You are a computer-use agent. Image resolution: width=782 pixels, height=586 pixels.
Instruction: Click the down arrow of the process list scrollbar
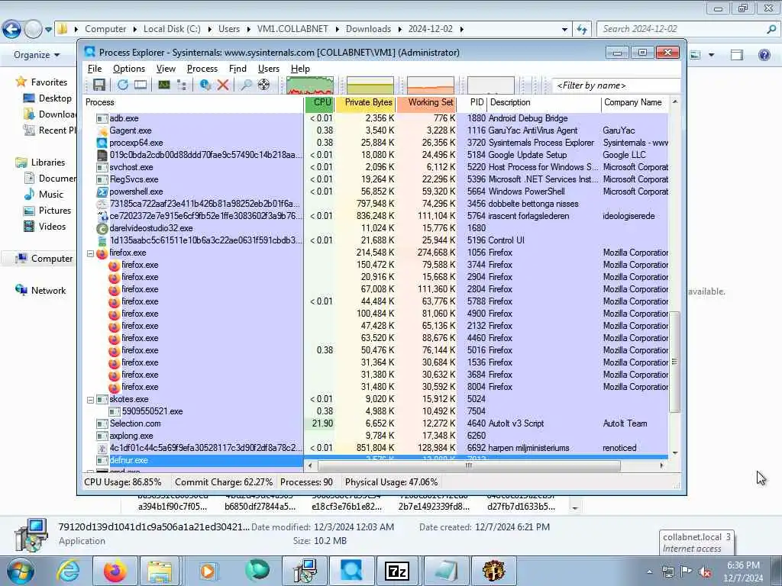click(675, 452)
